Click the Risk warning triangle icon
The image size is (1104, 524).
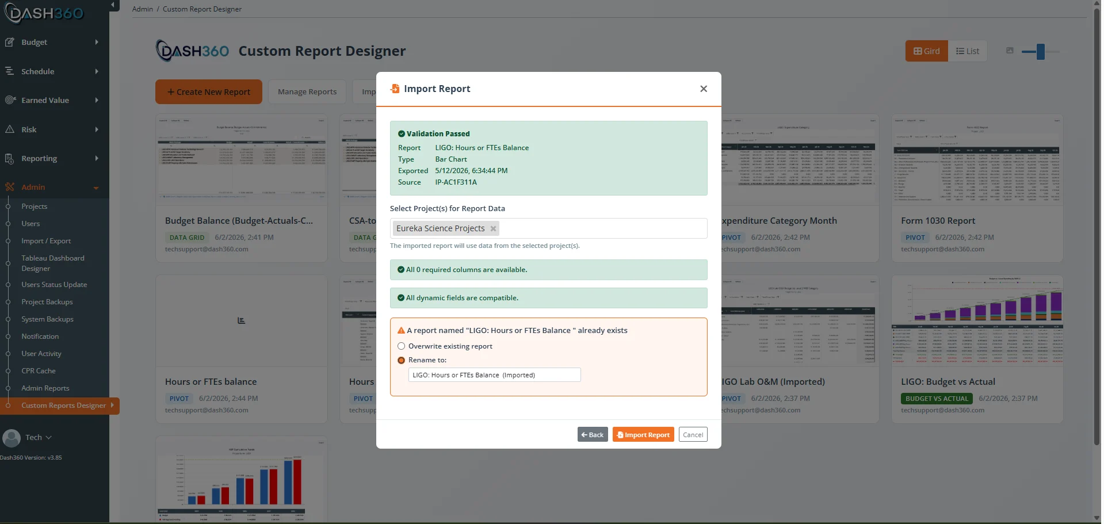(x=9, y=129)
